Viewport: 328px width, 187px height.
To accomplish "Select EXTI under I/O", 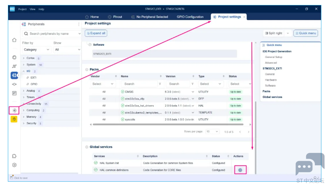I will click(x=33, y=78).
